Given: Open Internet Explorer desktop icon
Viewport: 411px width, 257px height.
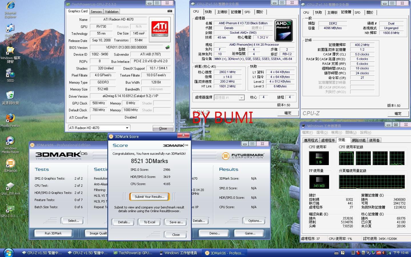Looking at the screenshot, I should 10,10.
